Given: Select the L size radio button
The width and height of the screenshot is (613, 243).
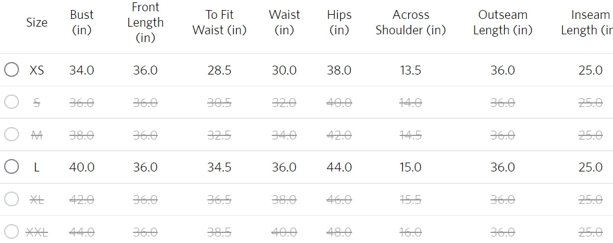Looking at the screenshot, I should tap(12, 167).
